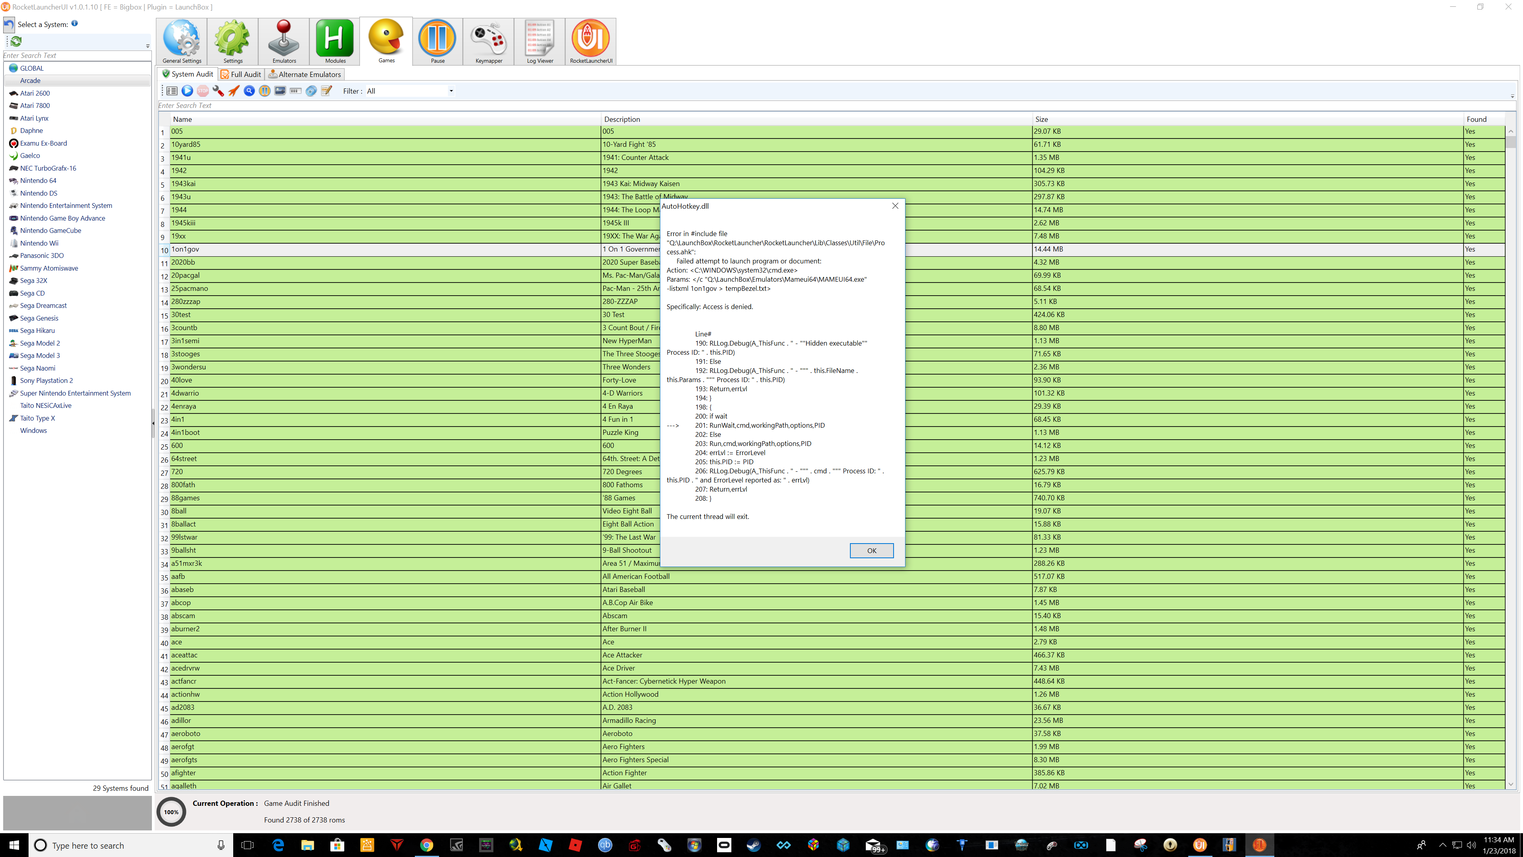
Task: Open the Log Viewer
Action: (x=540, y=41)
